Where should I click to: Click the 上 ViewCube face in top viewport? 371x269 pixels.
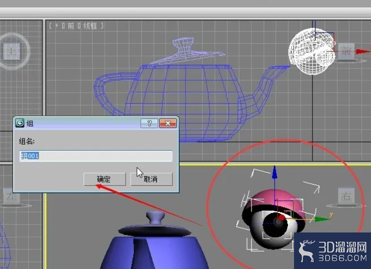(12, 51)
